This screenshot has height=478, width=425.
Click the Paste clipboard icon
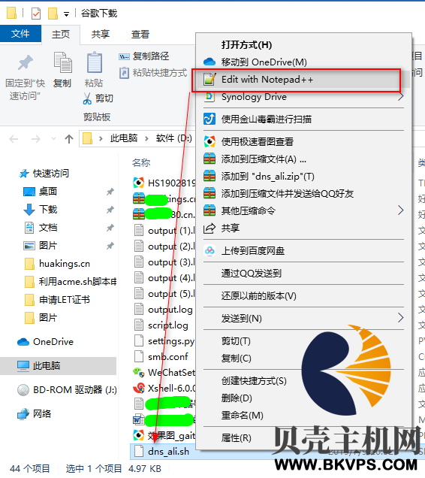coord(94,62)
